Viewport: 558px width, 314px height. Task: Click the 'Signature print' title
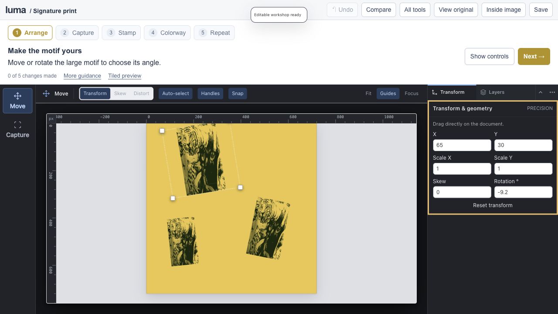[55, 11]
